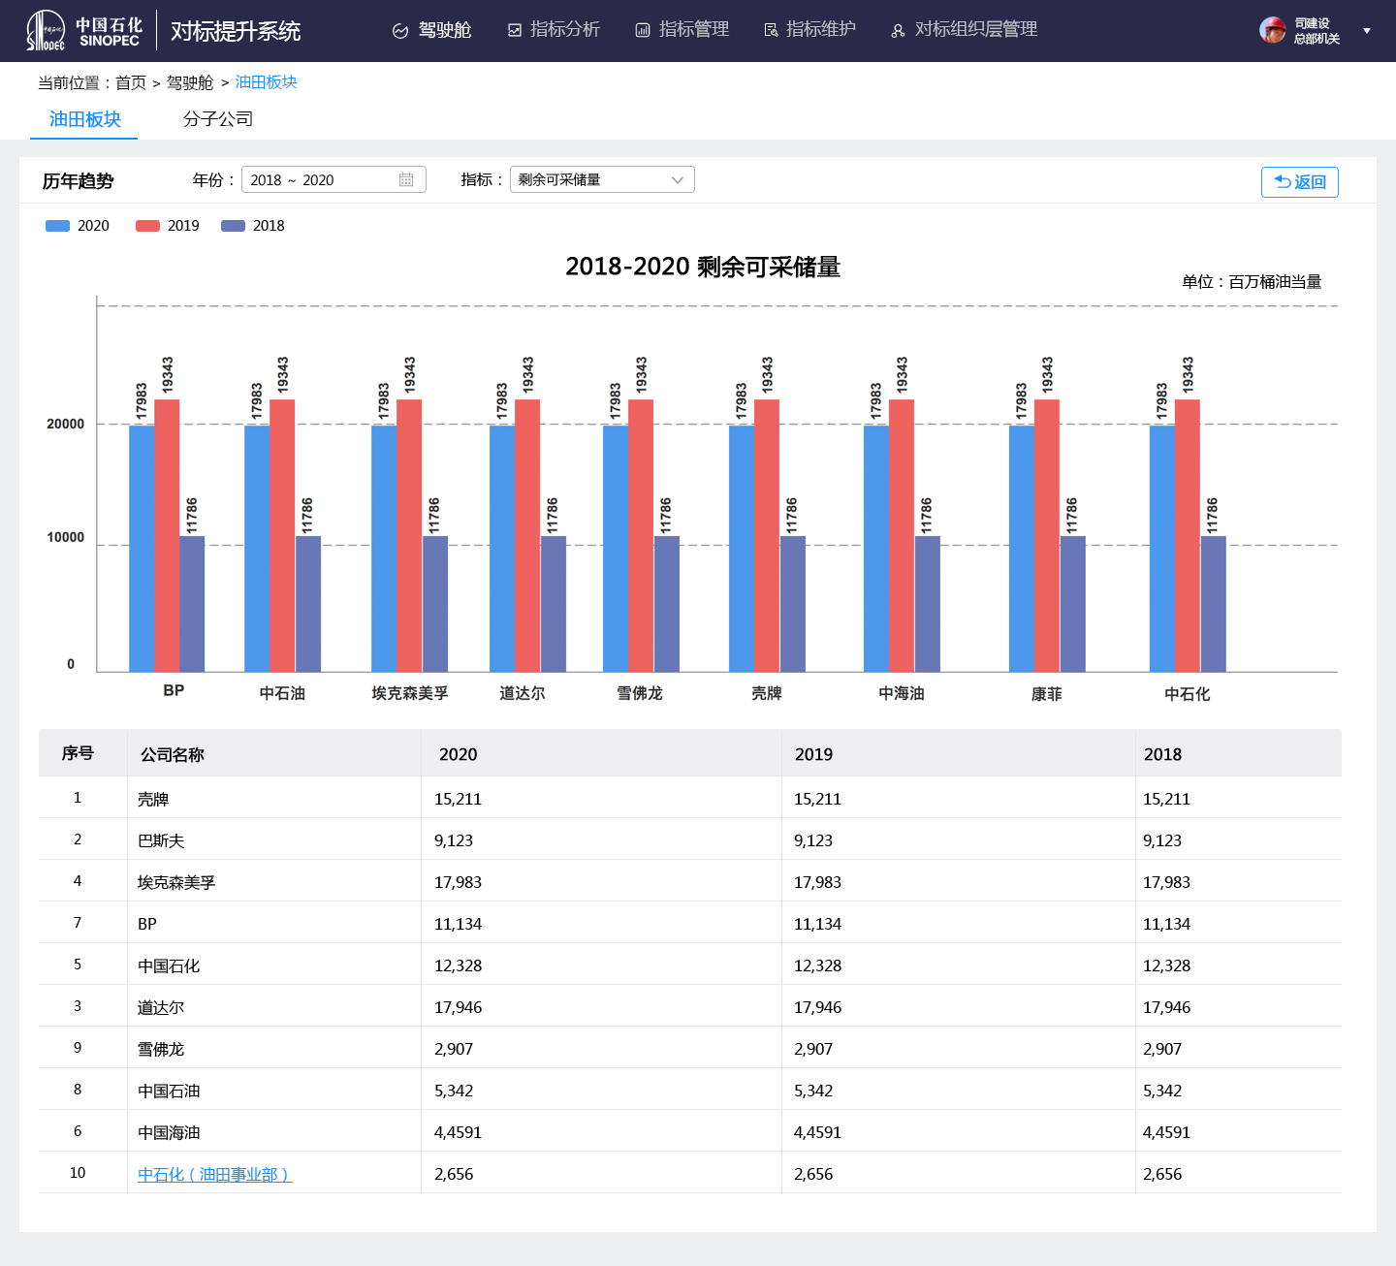Open the 中石化（油田事业部）link
Screen dimensions: 1396x1266
[214, 1175]
